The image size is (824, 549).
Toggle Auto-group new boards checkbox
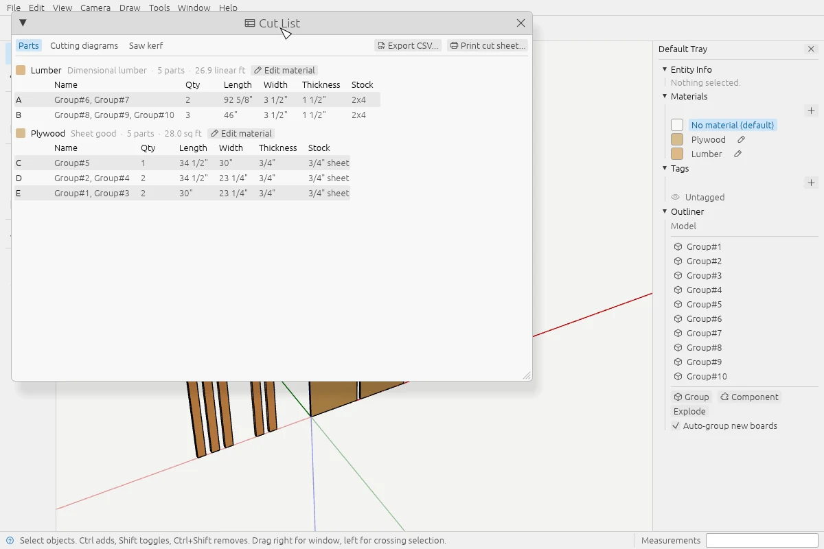coord(676,425)
